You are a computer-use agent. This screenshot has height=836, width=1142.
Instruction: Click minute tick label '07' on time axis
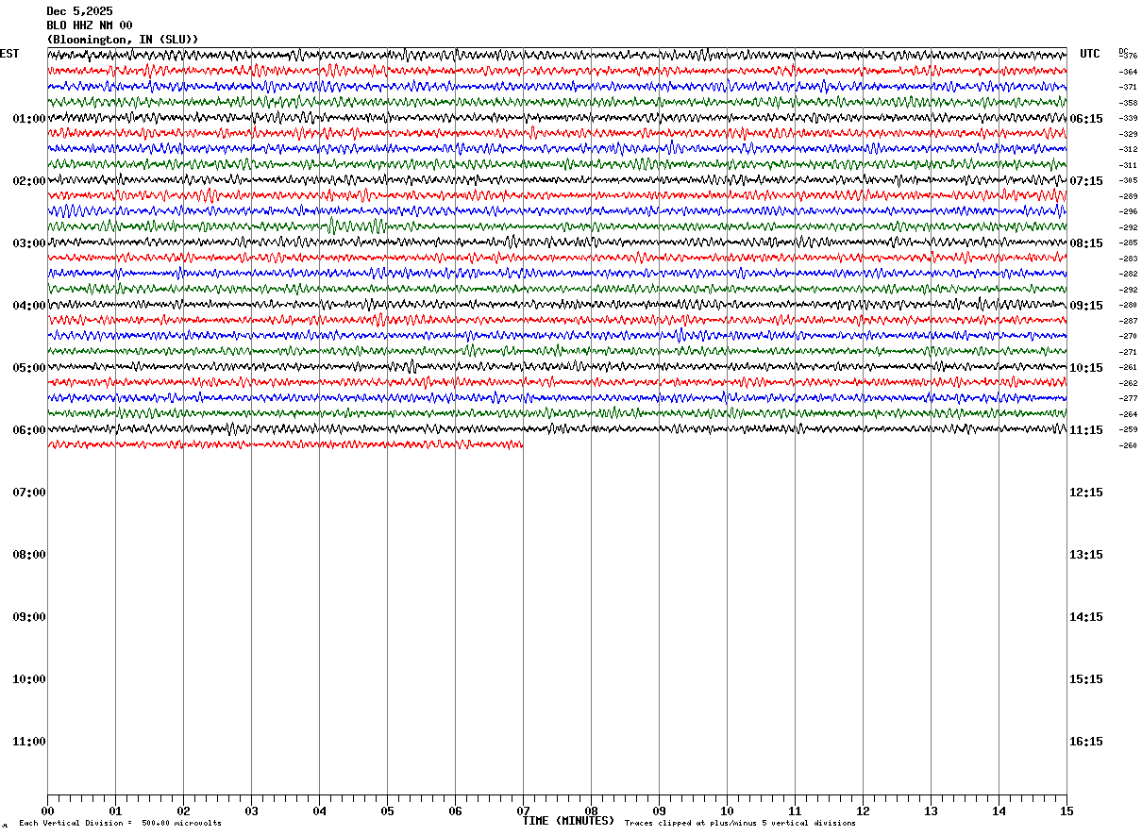[523, 811]
